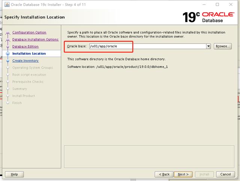
Task: Expand the Oracle base dropdown arrow
Action: 208,46
